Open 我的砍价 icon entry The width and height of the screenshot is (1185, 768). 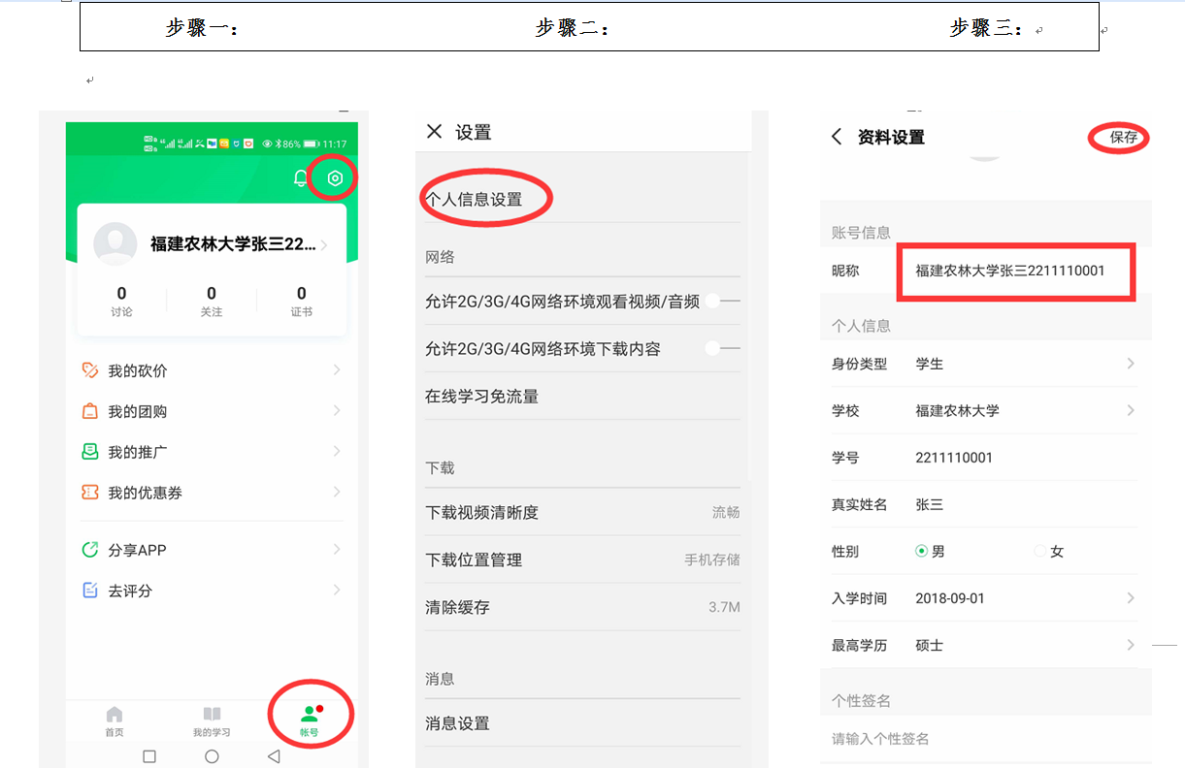[90, 370]
